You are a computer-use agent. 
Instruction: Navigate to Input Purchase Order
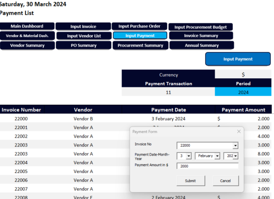139,27
